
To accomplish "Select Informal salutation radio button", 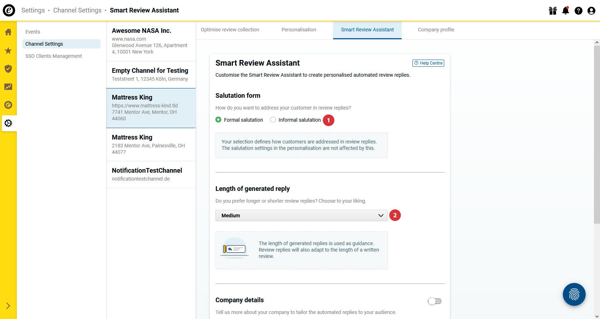I will [273, 120].
